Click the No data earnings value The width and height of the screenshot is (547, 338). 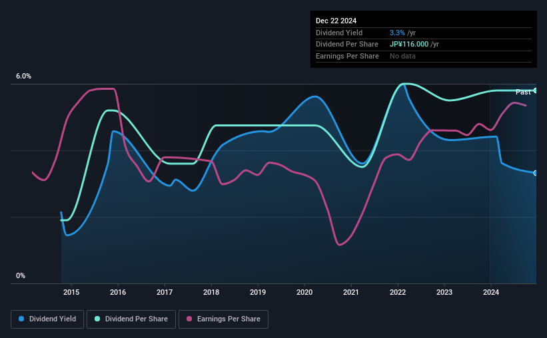pyautogui.click(x=402, y=56)
